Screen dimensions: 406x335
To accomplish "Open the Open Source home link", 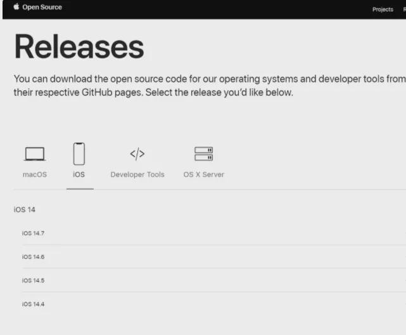I will pos(42,7).
